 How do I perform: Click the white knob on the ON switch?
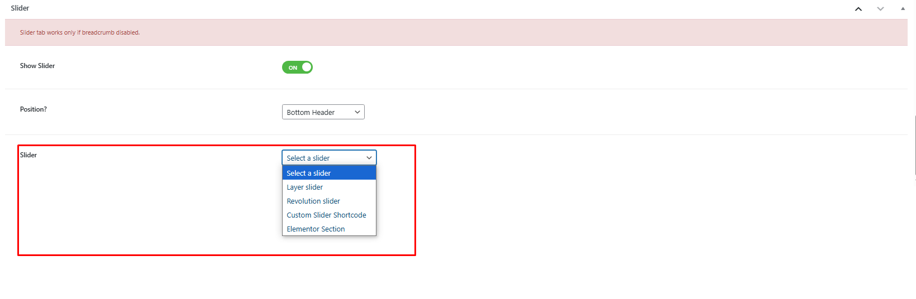(307, 67)
